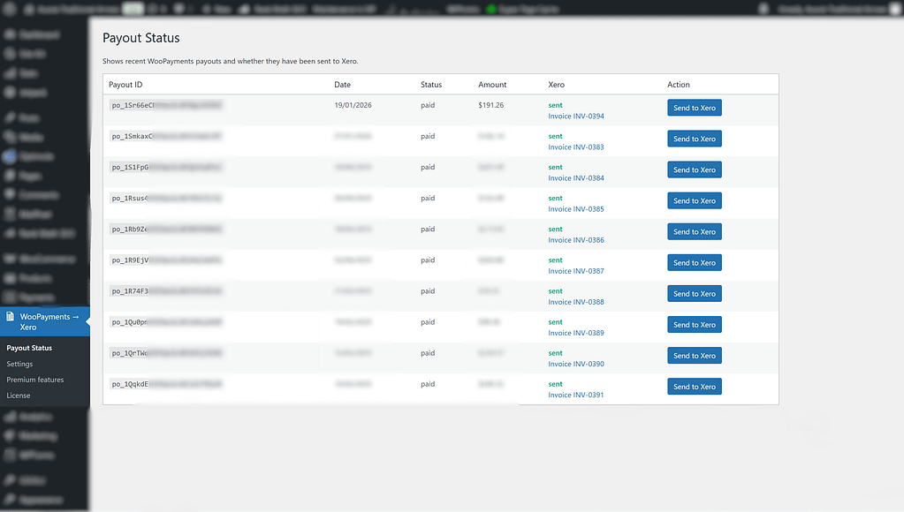Open Dashboard via its sidebar icon
Screen dimensions: 904x512
click(10, 34)
